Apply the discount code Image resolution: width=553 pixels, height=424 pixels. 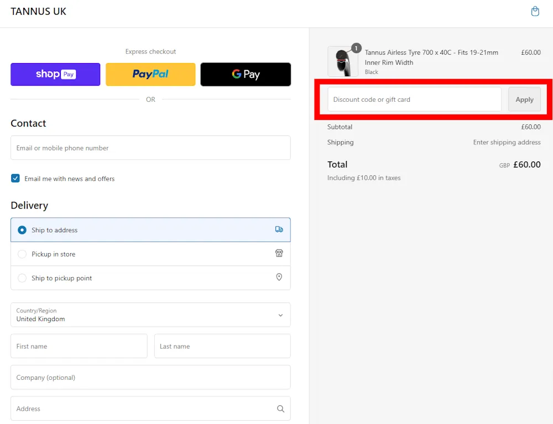(524, 100)
